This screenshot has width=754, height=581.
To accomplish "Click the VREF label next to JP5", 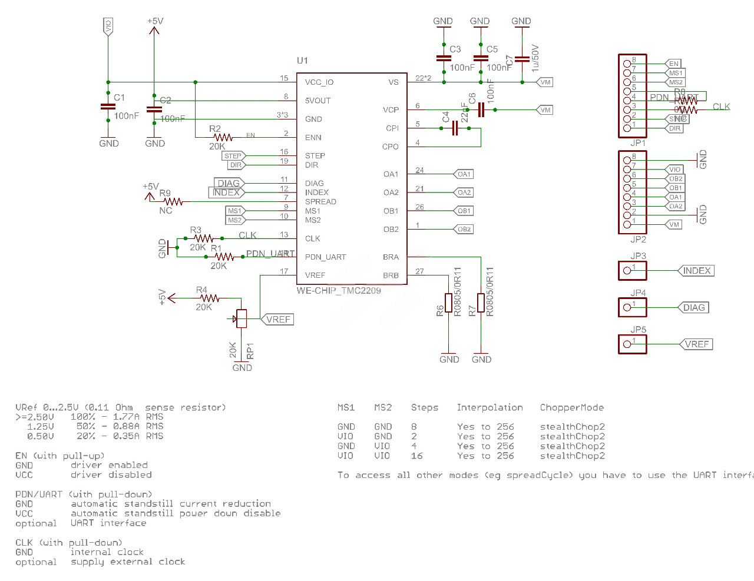I will (x=696, y=344).
